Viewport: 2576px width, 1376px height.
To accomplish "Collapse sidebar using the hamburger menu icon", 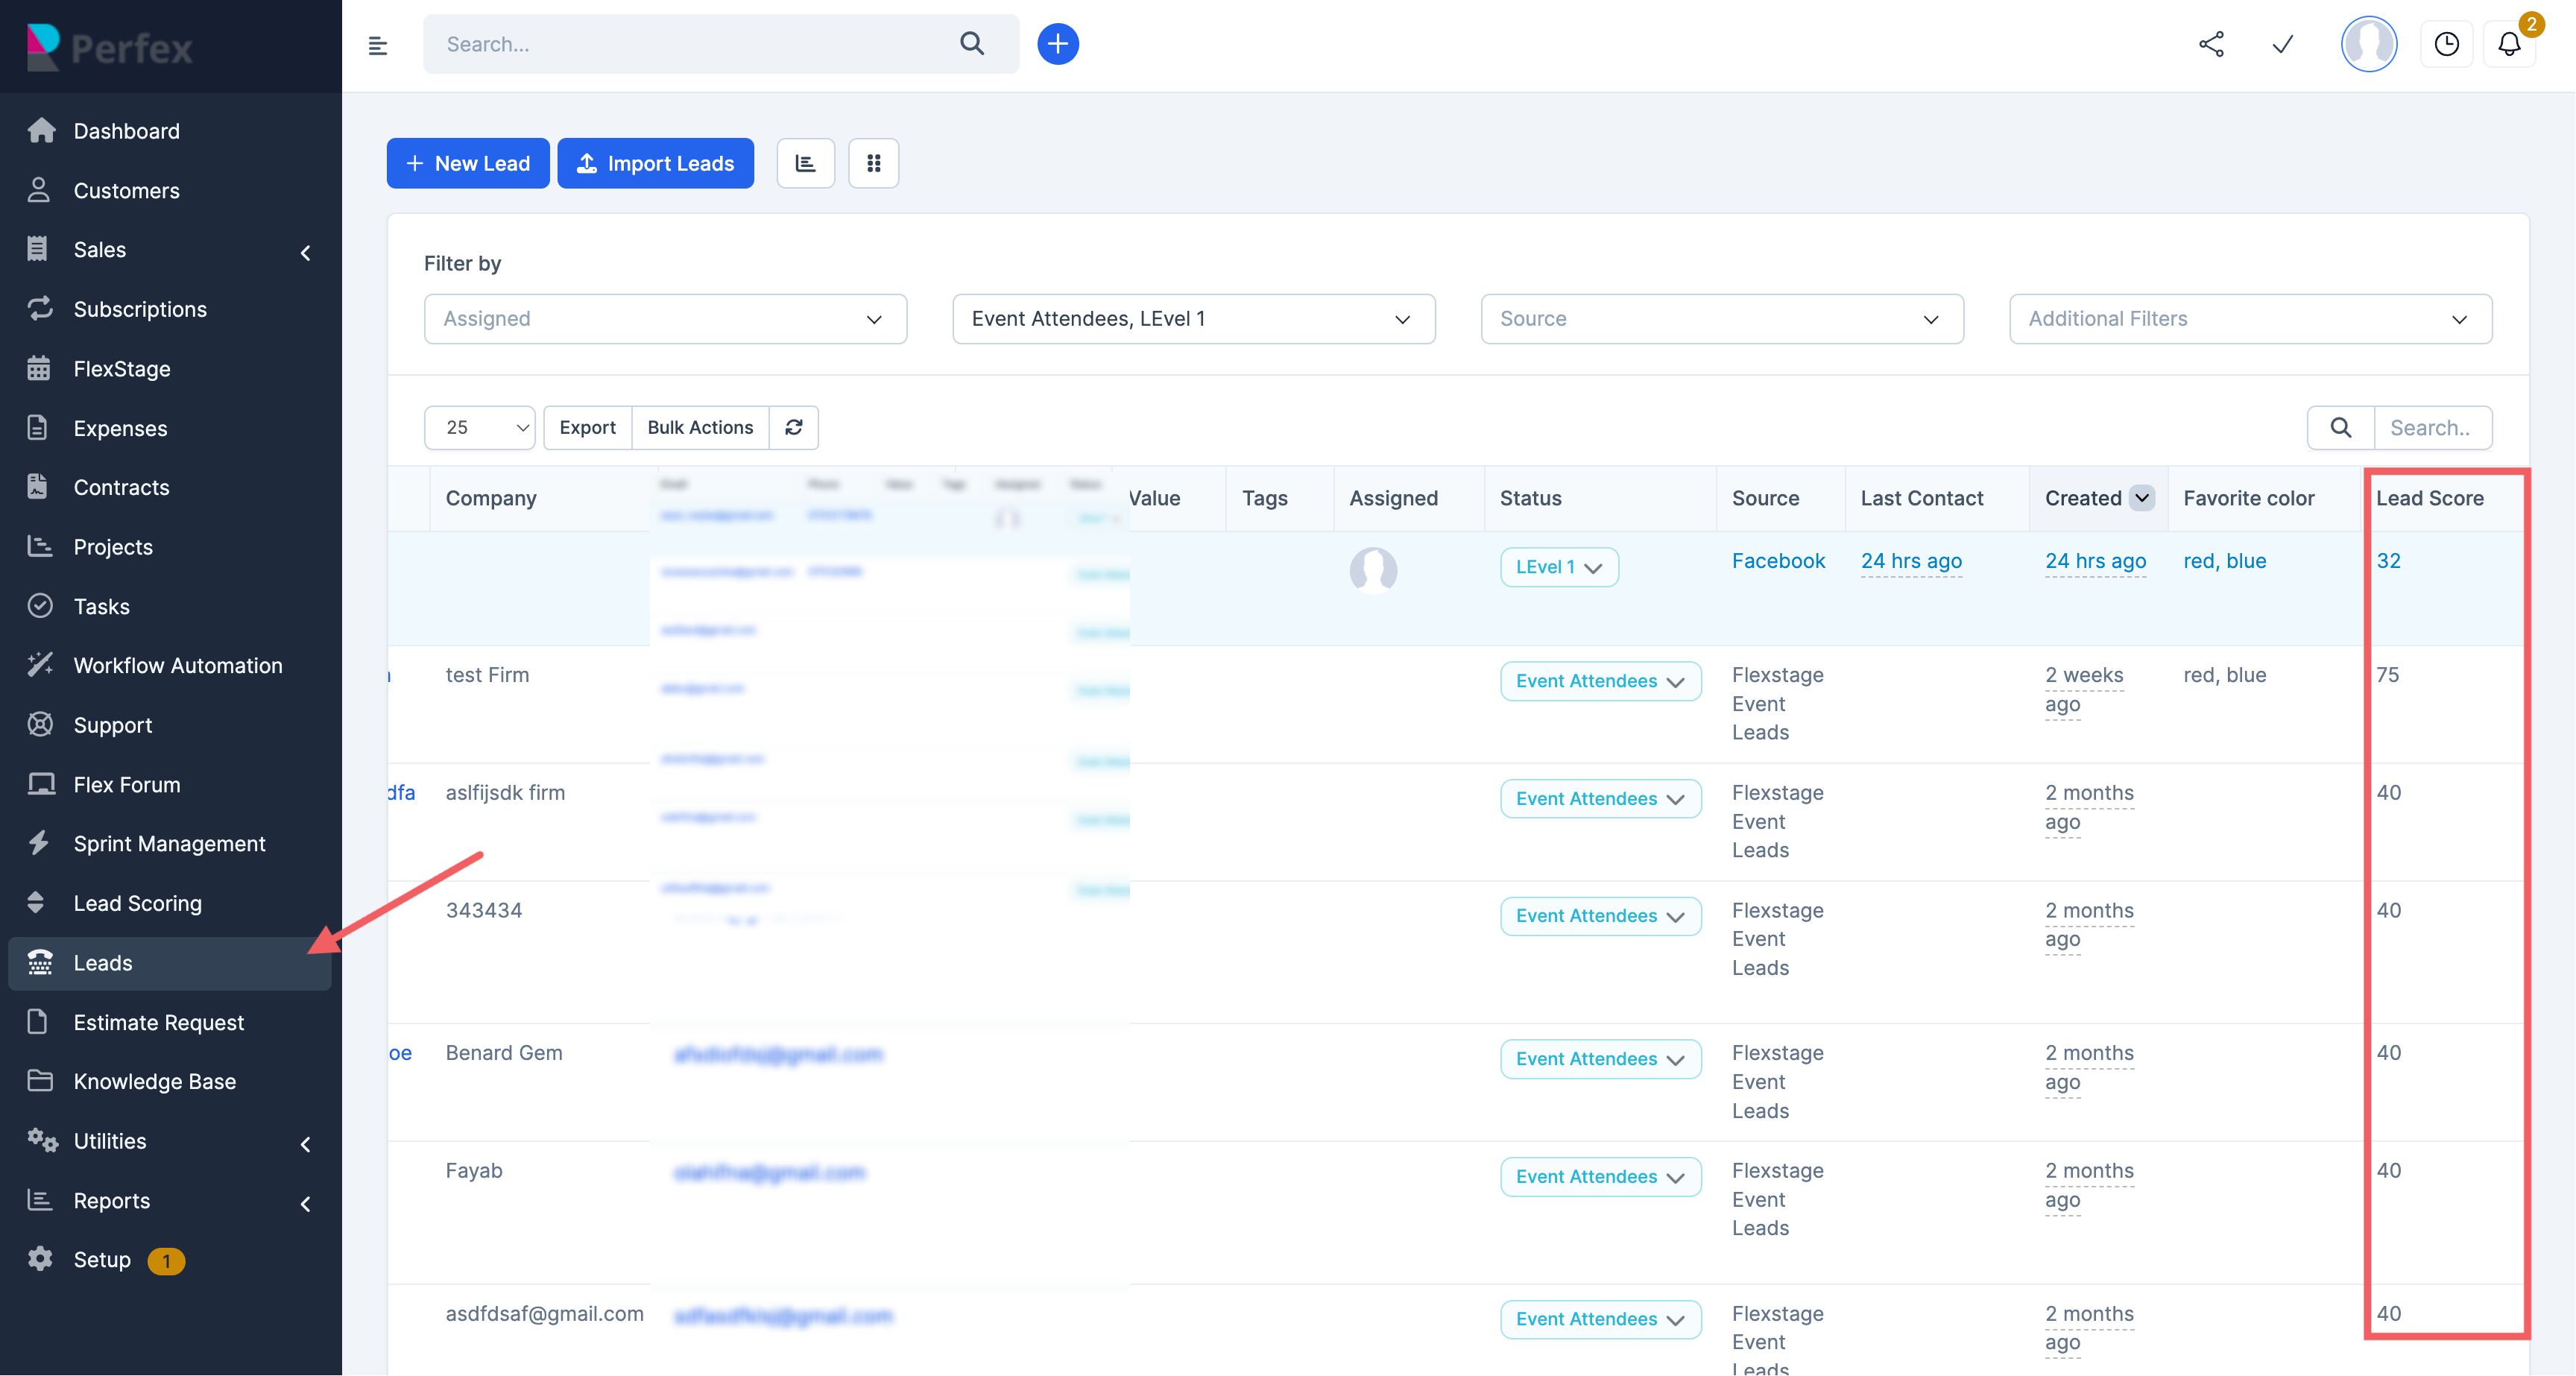I will (x=377, y=45).
